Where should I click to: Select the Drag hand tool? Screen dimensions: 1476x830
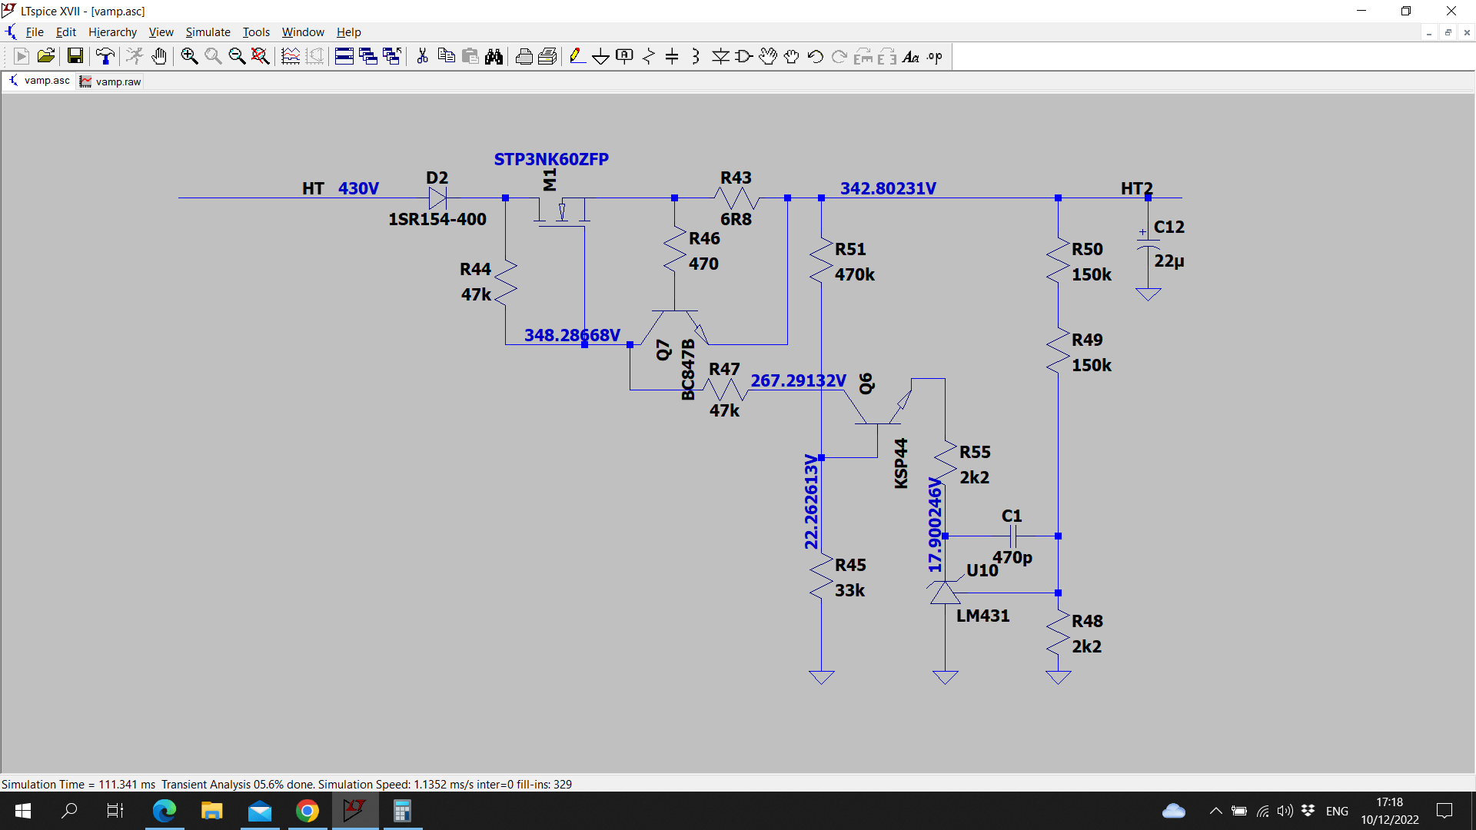point(792,56)
